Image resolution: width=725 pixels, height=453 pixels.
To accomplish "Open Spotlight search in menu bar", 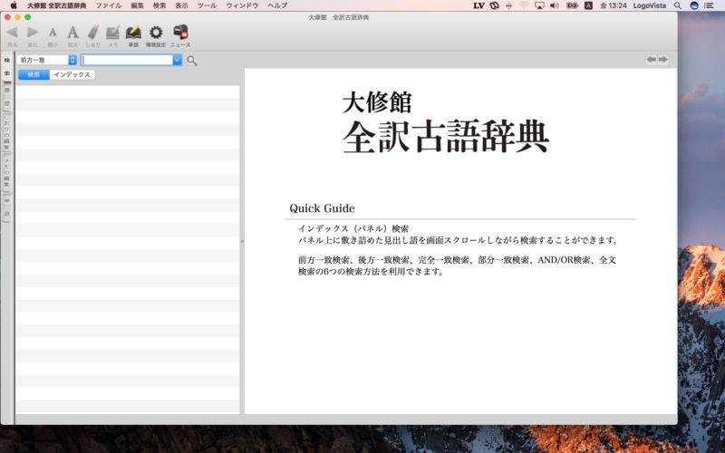I will pyautogui.click(x=678, y=5).
